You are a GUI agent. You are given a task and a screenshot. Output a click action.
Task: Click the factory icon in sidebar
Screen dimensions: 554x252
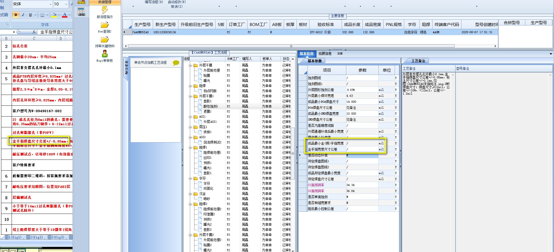(x=81, y=2)
